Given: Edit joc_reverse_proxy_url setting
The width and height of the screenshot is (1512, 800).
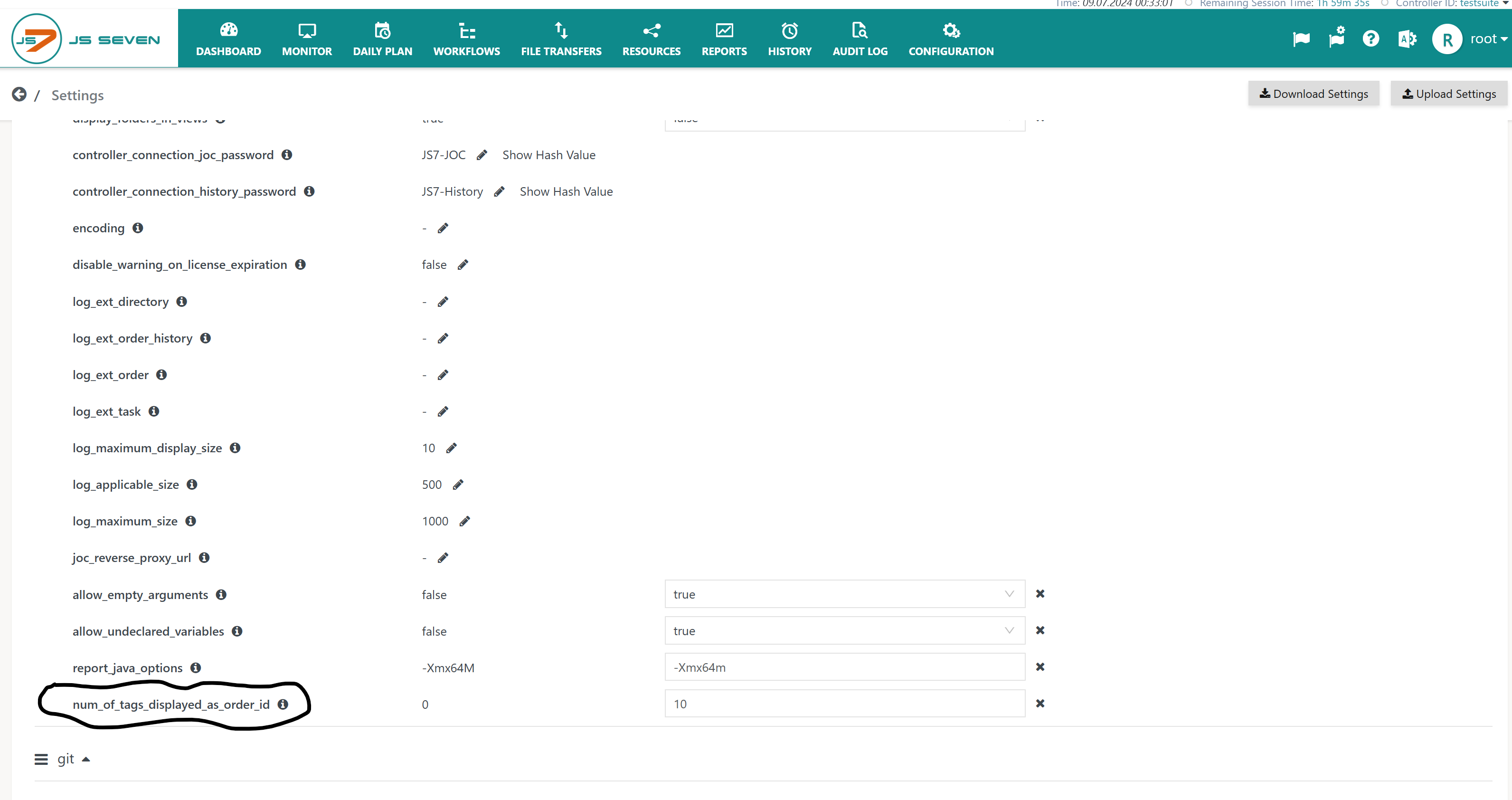Looking at the screenshot, I should tap(443, 557).
